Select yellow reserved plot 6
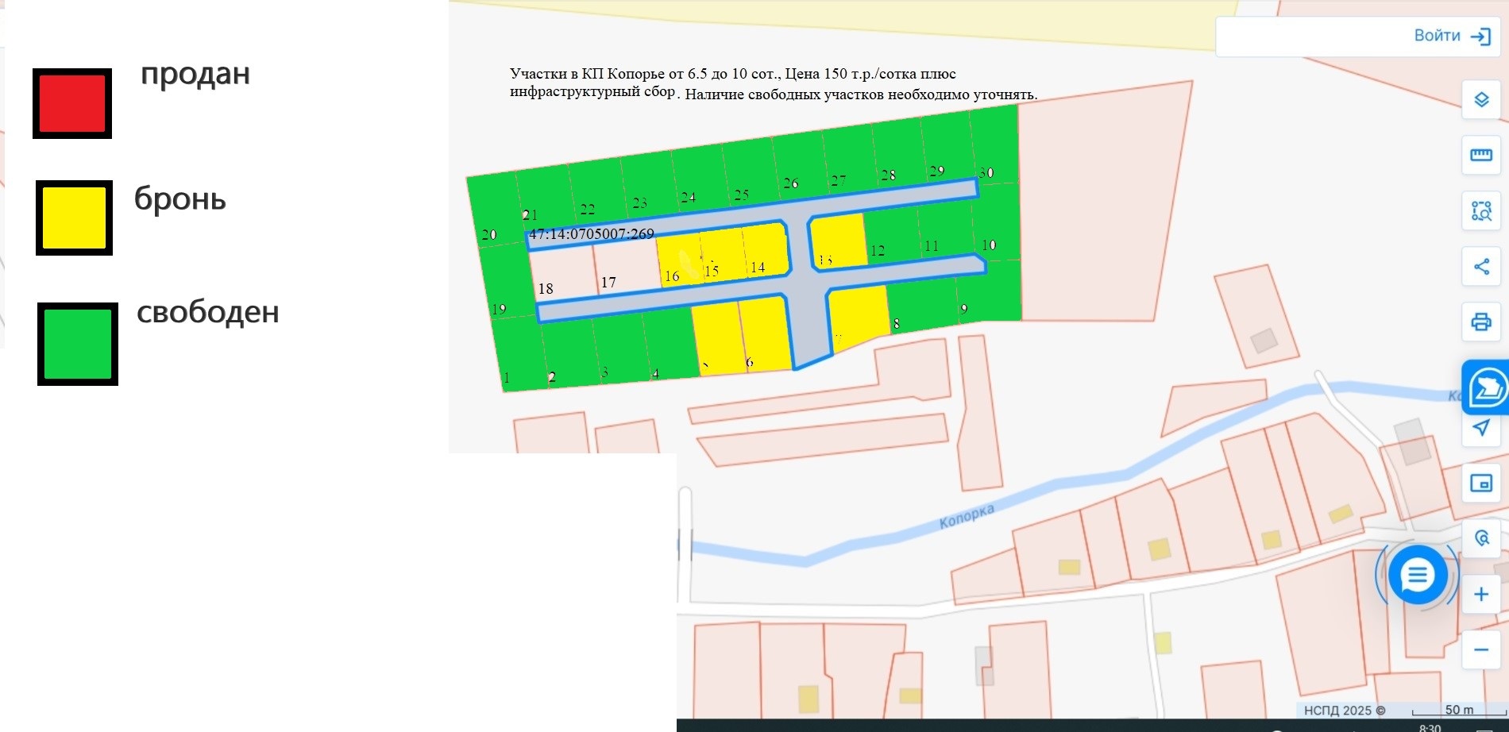Image resolution: width=1509 pixels, height=732 pixels. click(766, 335)
